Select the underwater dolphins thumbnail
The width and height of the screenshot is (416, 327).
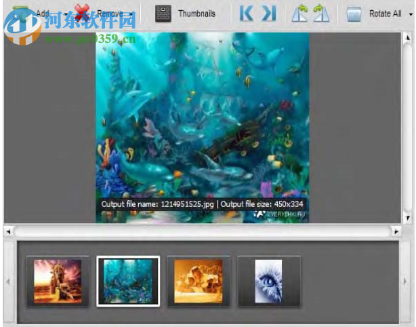[128, 282]
